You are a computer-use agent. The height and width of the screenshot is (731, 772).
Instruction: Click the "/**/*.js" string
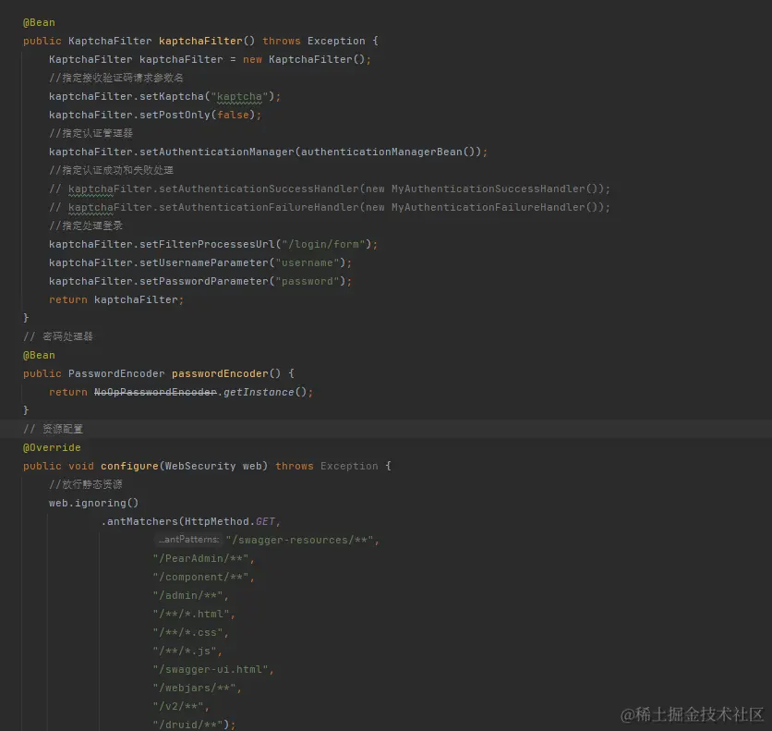tap(185, 651)
